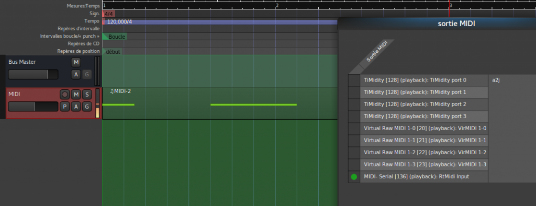Adjust the MIDI track gain fader
Image resolution: width=536 pixels, height=206 pixels.
click(33, 107)
